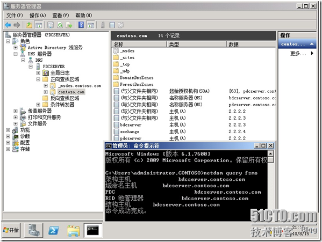
Task: Open the 帮助(H) menu
Action: tap(83, 16)
